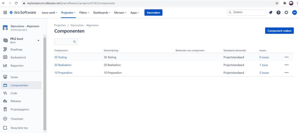Click the Starcuisine project avatar icon
This screenshot has height=133, width=299.
tap(5, 28)
